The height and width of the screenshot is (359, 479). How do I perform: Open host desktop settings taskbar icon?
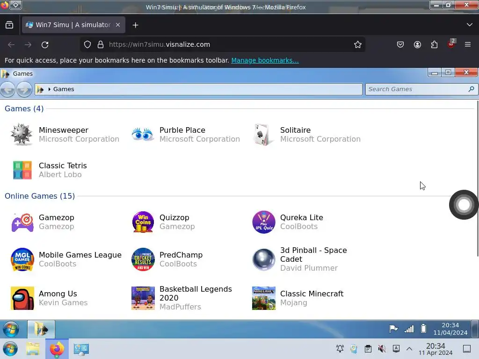pos(81,349)
